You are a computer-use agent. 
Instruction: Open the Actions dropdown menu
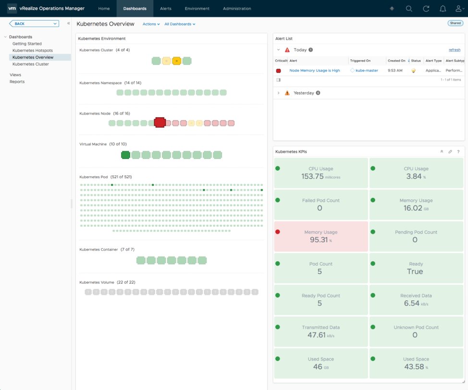[x=151, y=24]
